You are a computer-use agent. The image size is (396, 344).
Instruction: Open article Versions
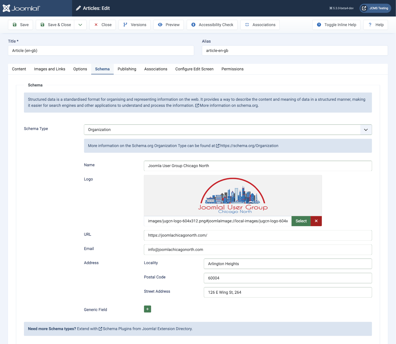[x=134, y=25]
